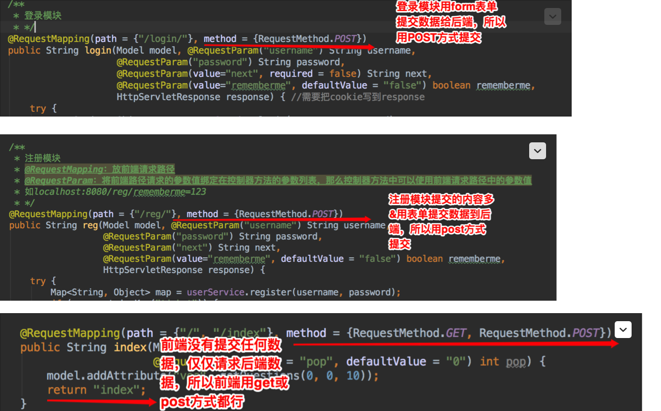Image resolution: width=661 pixels, height=411 pixels.
Task: Click "@RequestParam(value="next"" in login block
Action: [x=188, y=73]
